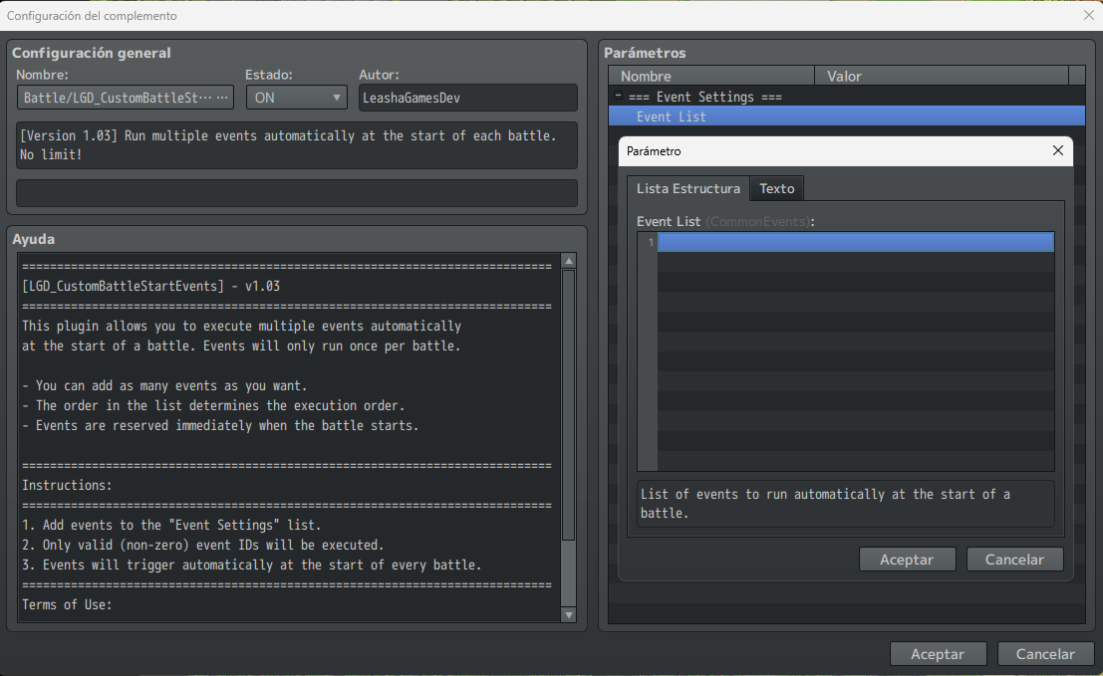
Task: Click the Ayuda vertical scrollbar thumb
Action: pyautogui.click(x=568, y=405)
